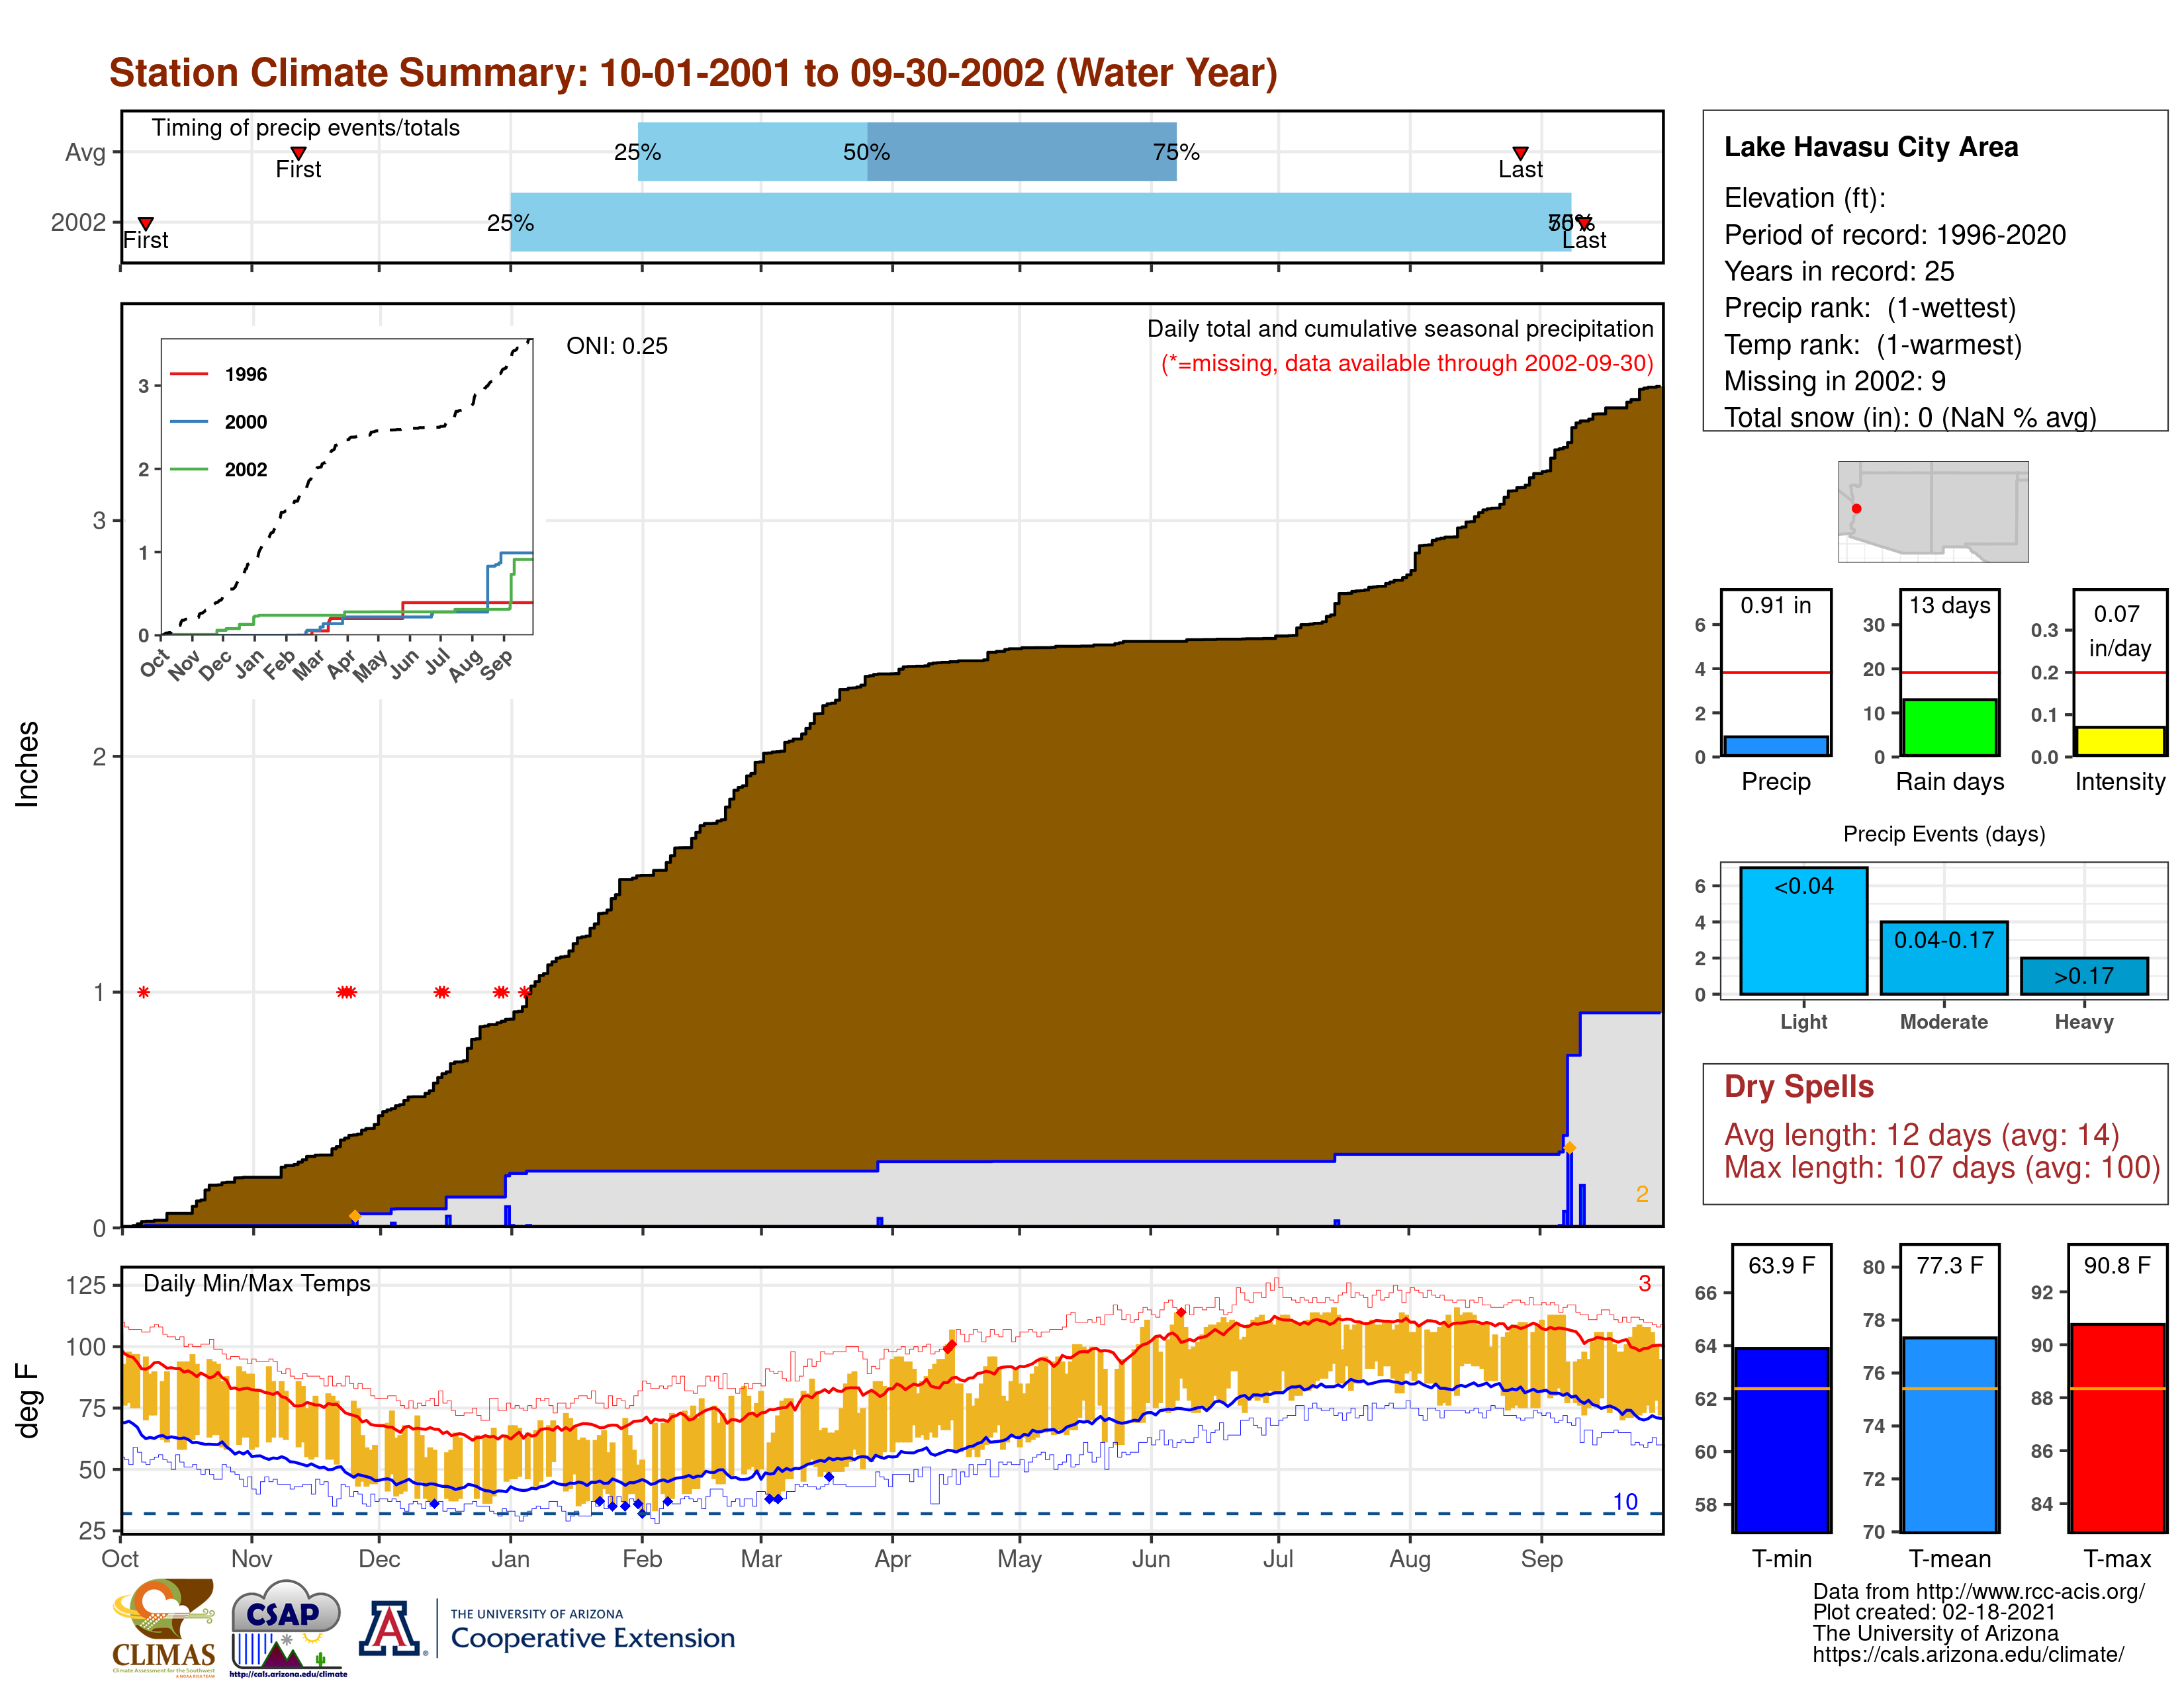
Task: Click the light blue 2002 precip timing bar
Action: tap(1040, 222)
